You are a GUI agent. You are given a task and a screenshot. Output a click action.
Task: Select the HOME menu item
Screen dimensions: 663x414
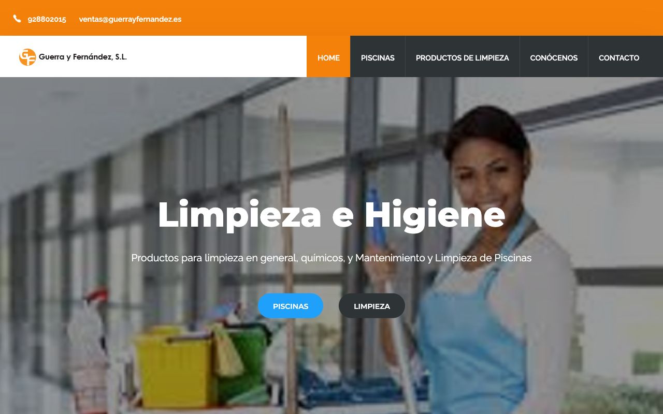pyautogui.click(x=328, y=57)
